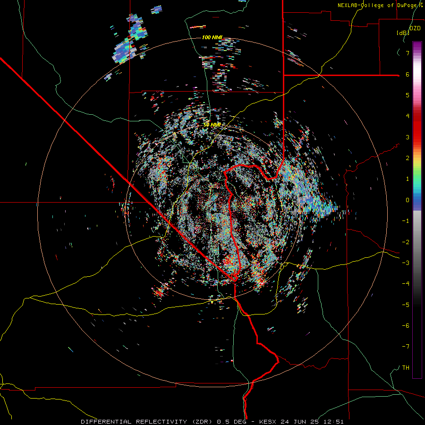Image resolution: width=425 pixels, height=425 pixels.
Task: Click the "-7" value on the scale
Action: 406,347
